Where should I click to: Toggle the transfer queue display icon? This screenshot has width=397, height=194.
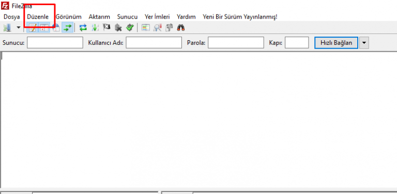(67, 28)
